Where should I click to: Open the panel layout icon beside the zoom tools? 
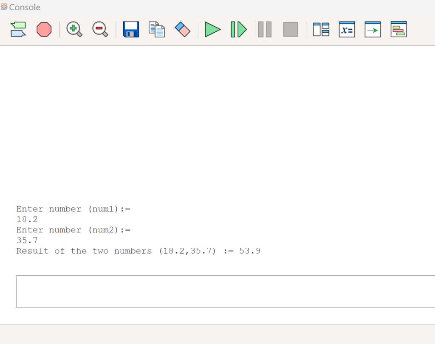[x=321, y=30]
